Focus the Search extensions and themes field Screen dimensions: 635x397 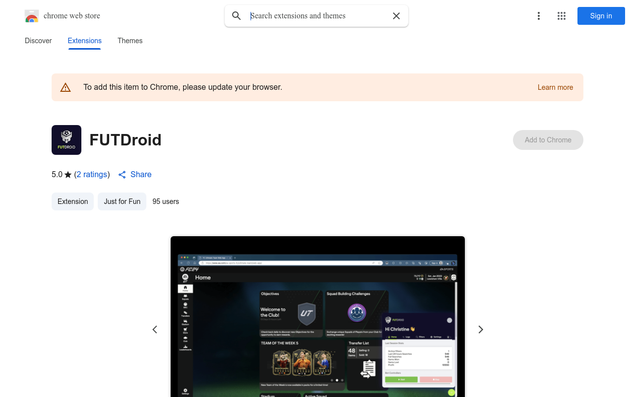317,16
